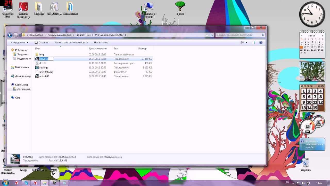Image resolution: width=330 pixels, height=186 pixels.
Task: Click the pes2013 rename text field
Action: [x=46, y=59]
